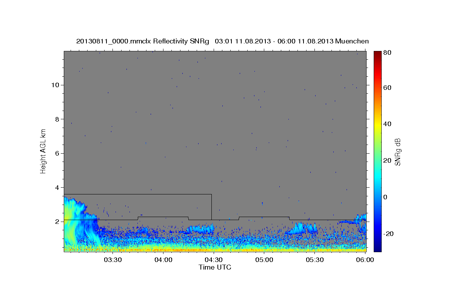Click the colorbar value label 80
This screenshot has width=453, height=302.
[388, 52]
